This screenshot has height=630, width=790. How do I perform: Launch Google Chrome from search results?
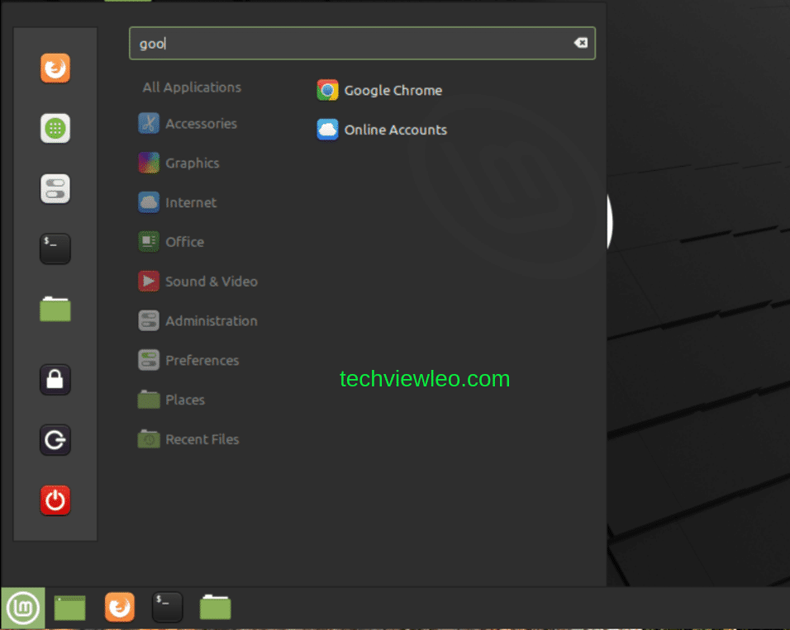pyautogui.click(x=379, y=90)
